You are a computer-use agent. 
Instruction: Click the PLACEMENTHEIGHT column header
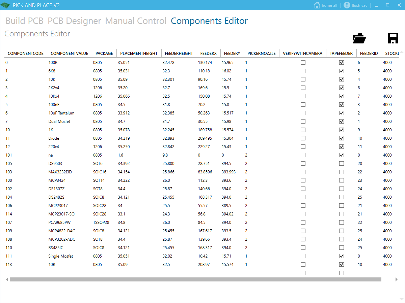click(x=139, y=53)
